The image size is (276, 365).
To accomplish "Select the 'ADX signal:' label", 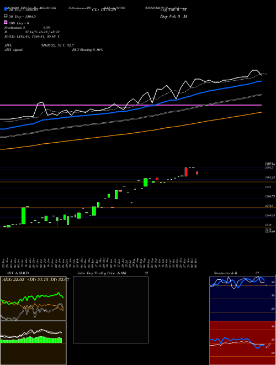I will 14,50.
